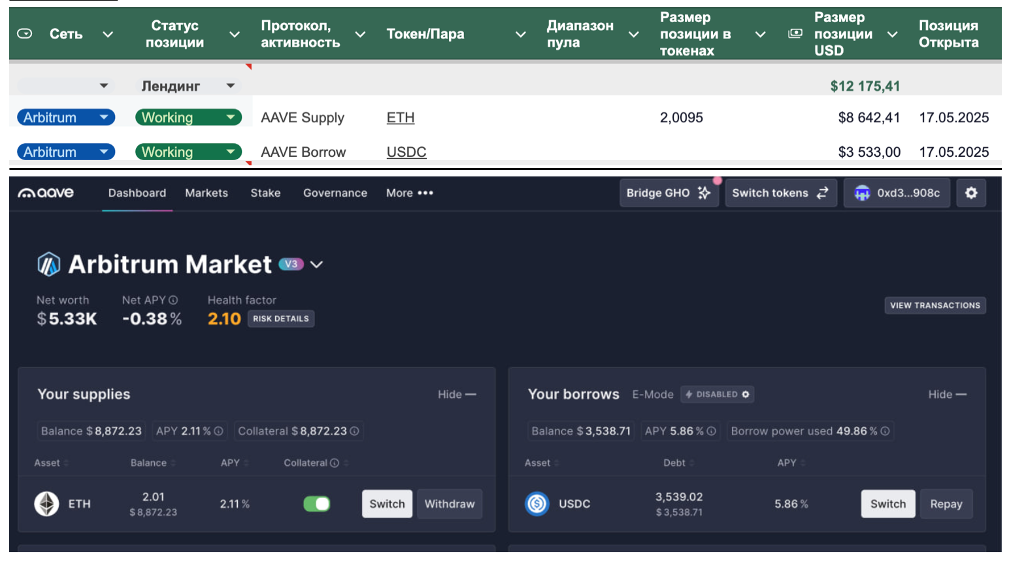
Task: Click the ETH link in token column
Action: tap(401, 118)
